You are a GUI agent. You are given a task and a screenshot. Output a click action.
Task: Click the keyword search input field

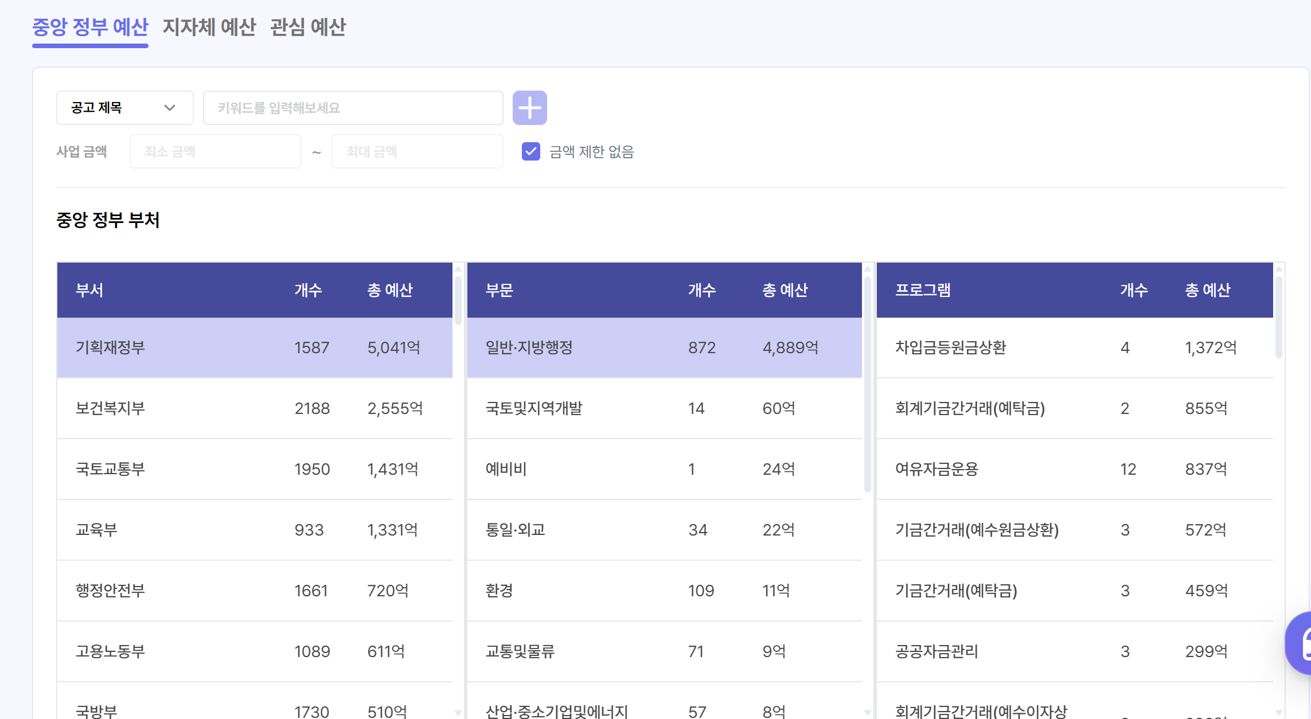click(x=353, y=108)
